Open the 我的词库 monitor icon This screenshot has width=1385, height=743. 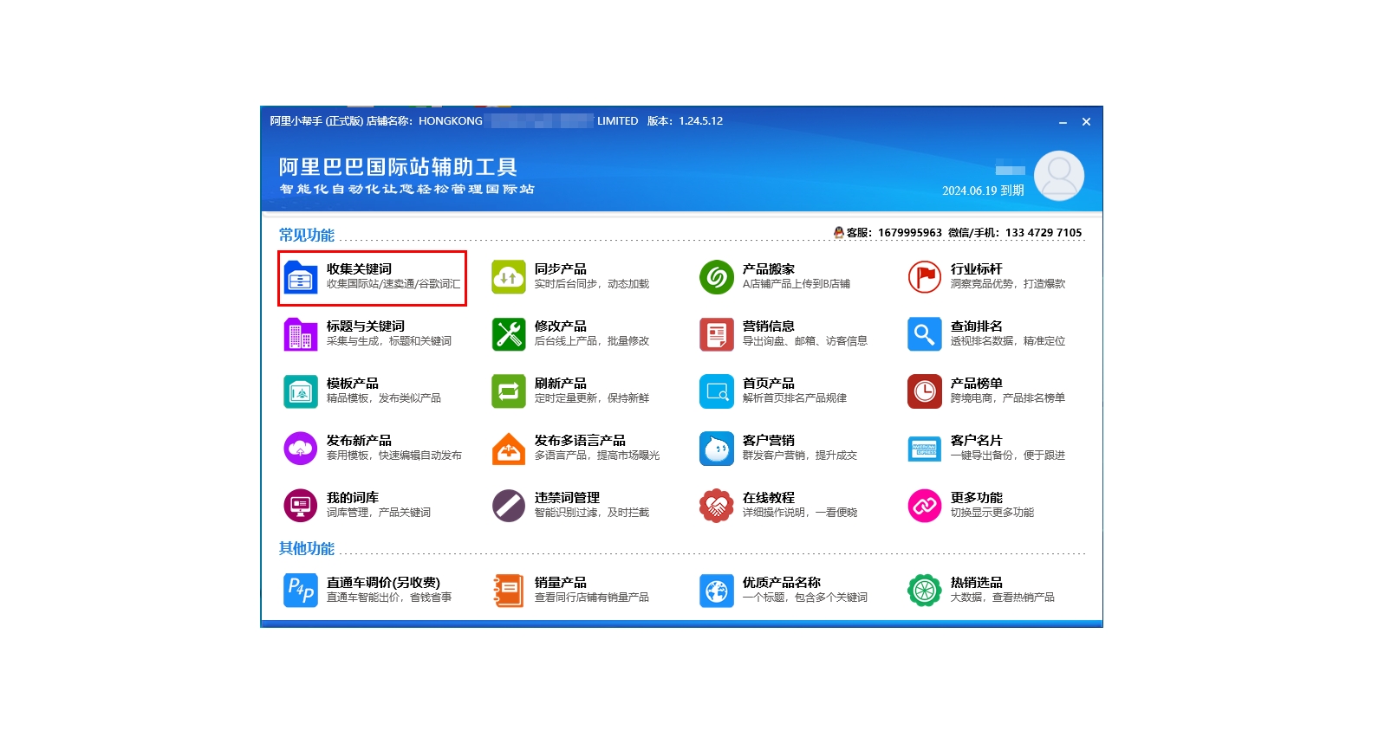point(300,506)
